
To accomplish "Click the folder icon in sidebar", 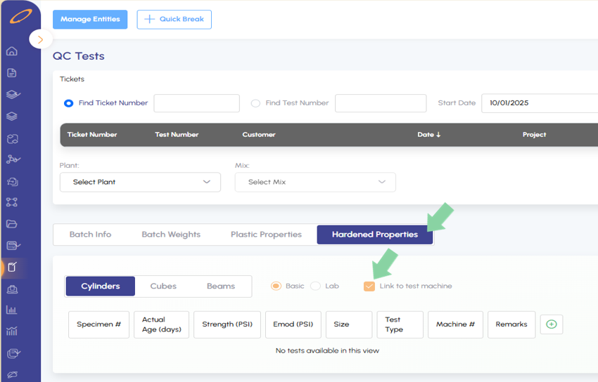I will [x=12, y=224].
